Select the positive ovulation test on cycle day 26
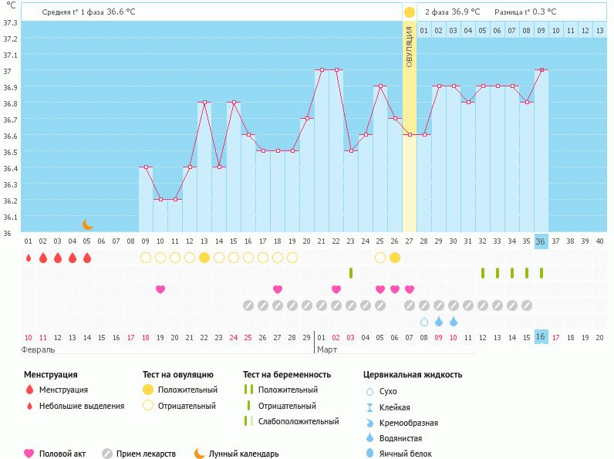Image resolution: width=614 pixels, height=459 pixels. (x=395, y=258)
